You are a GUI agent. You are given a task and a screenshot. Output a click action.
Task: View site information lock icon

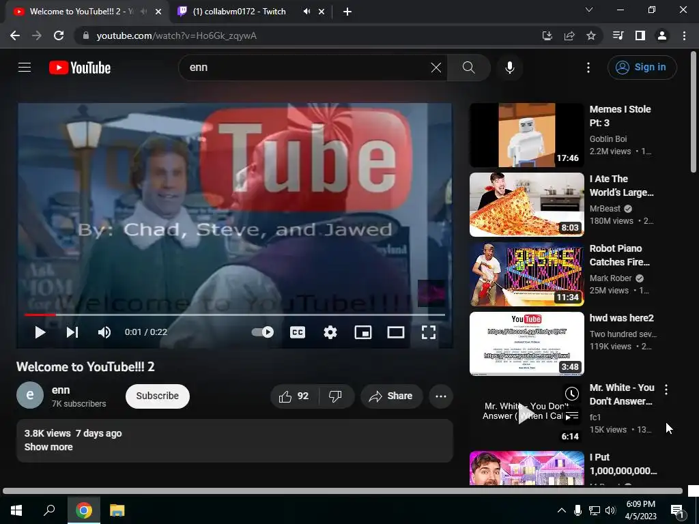pos(86,35)
